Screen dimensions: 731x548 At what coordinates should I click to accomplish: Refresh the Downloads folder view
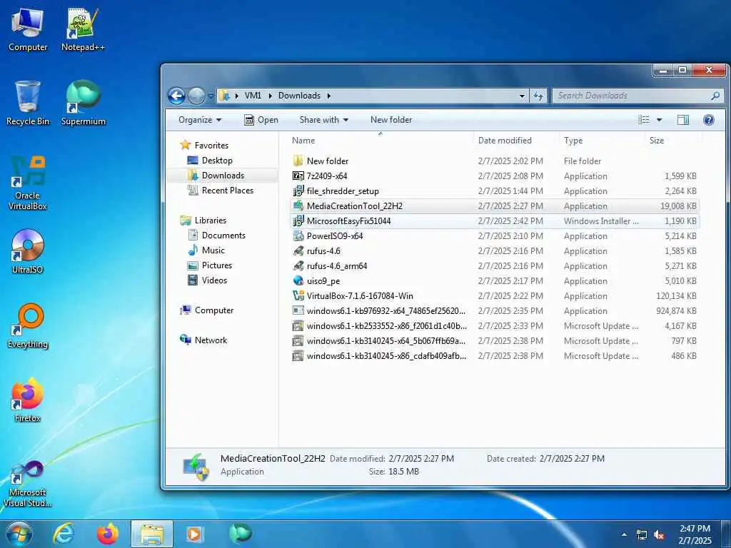click(538, 96)
